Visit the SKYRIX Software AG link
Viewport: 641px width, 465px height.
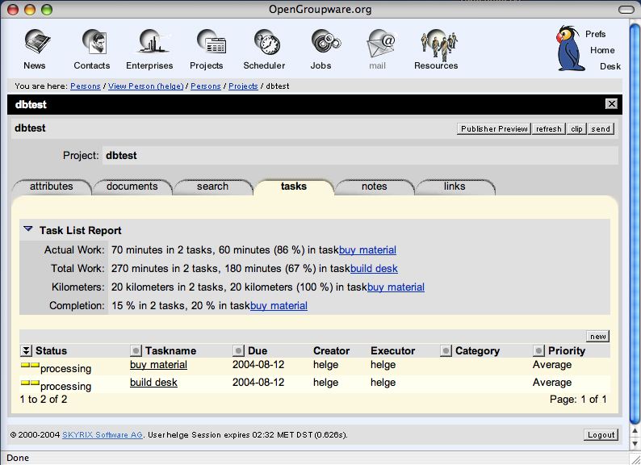103,435
